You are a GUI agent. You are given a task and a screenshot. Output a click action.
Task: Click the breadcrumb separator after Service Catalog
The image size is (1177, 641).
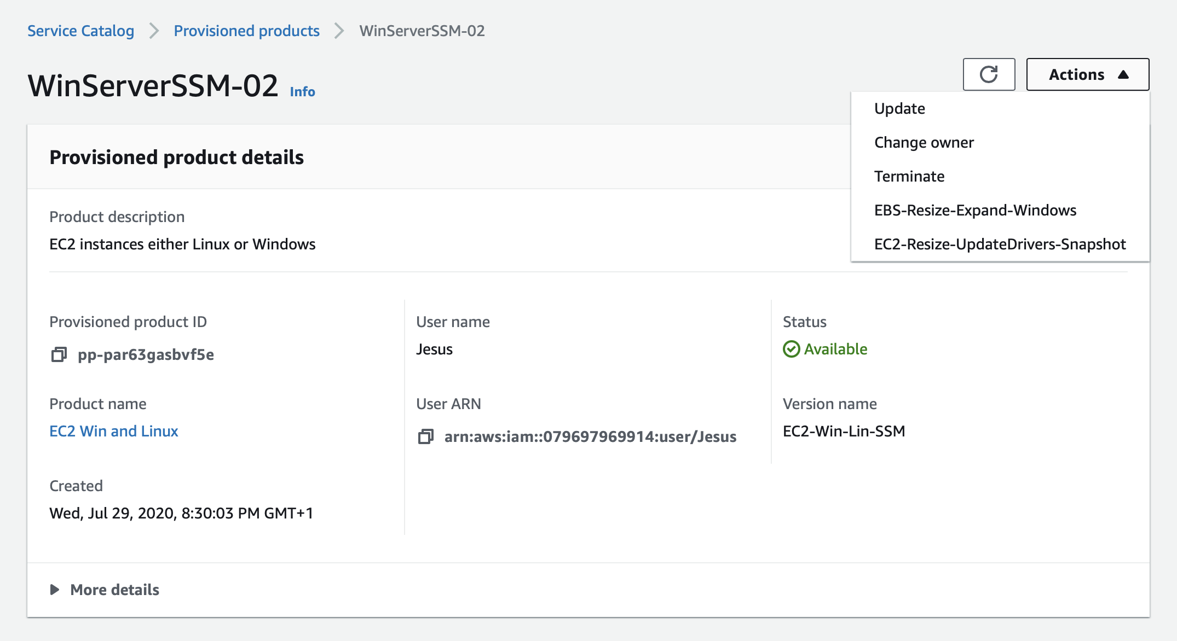153,31
